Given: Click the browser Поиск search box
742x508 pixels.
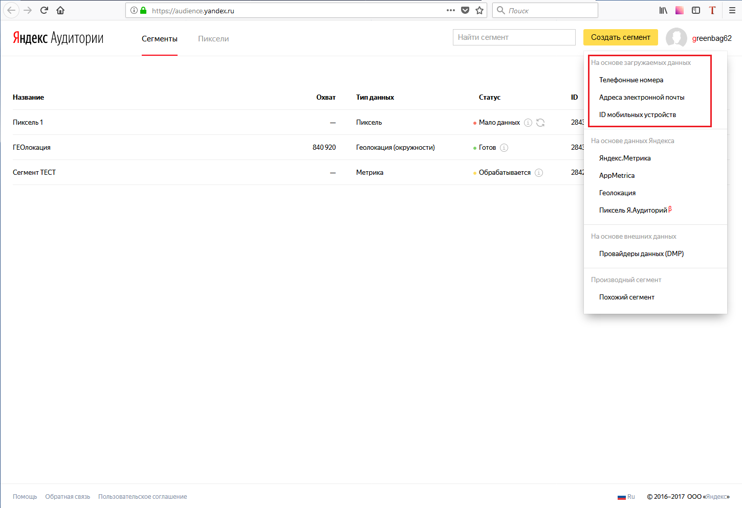Looking at the screenshot, I should click(545, 10).
